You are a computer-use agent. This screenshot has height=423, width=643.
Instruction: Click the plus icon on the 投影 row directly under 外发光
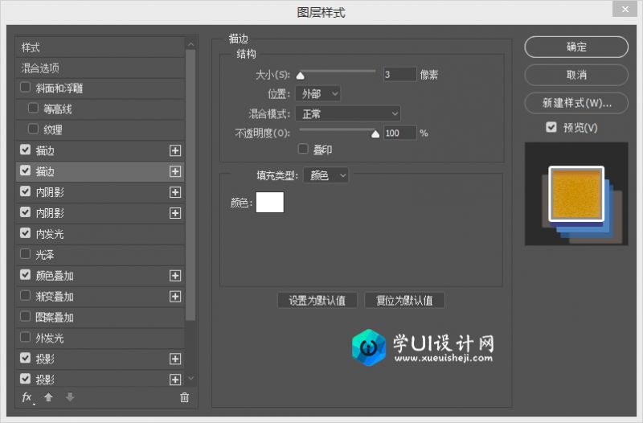pyautogui.click(x=175, y=359)
